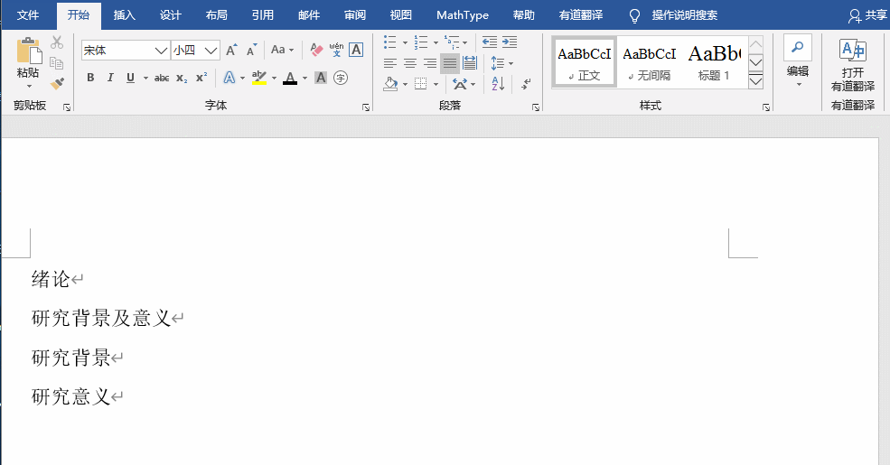This screenshot has height=465, width=890.
Task: Select the 无间隔 style
Action: (650, 63)
